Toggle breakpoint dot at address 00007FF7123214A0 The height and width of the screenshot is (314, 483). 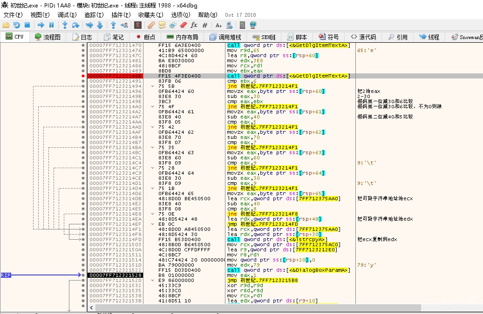(83, 107)
